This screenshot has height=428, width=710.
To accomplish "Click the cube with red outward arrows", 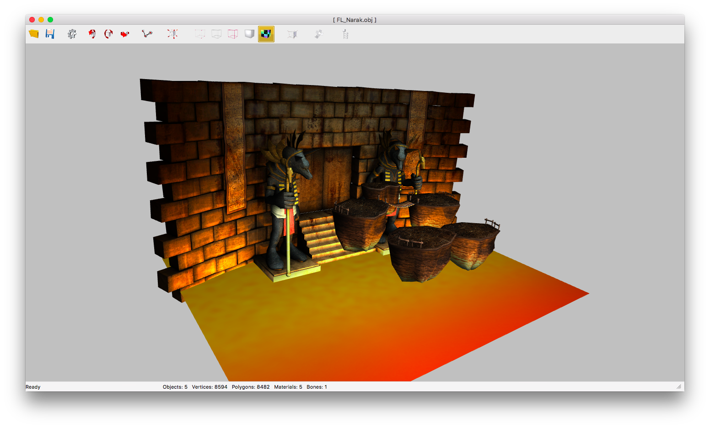I will (172, 34).
